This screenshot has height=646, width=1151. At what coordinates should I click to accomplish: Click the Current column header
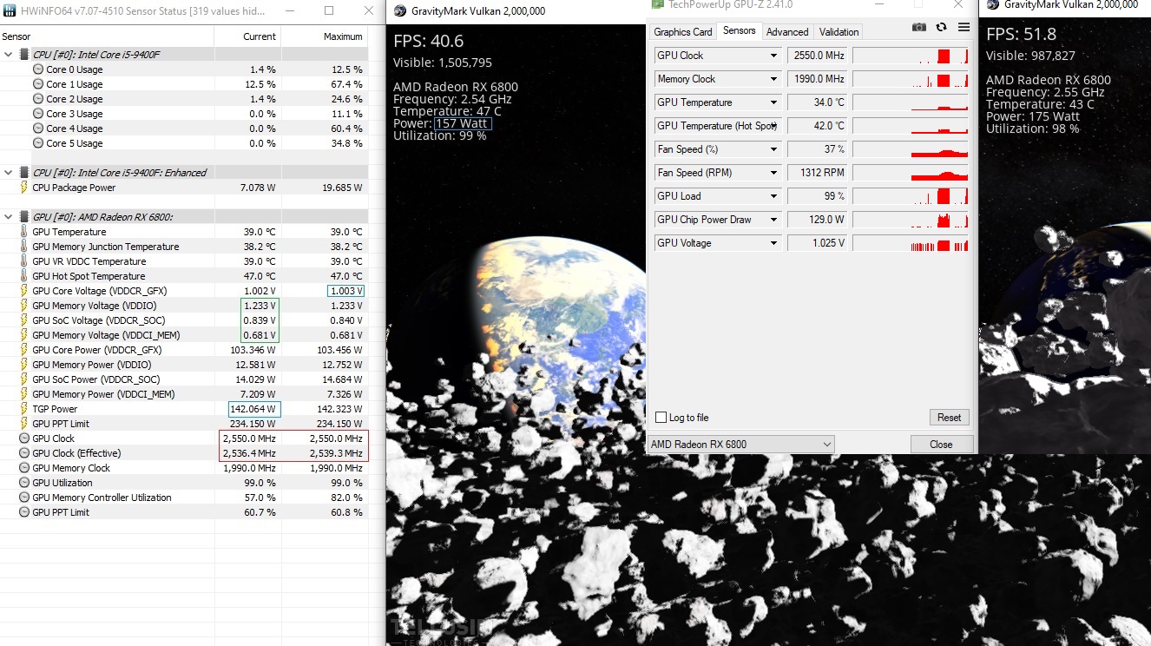[x=247, y=36]
